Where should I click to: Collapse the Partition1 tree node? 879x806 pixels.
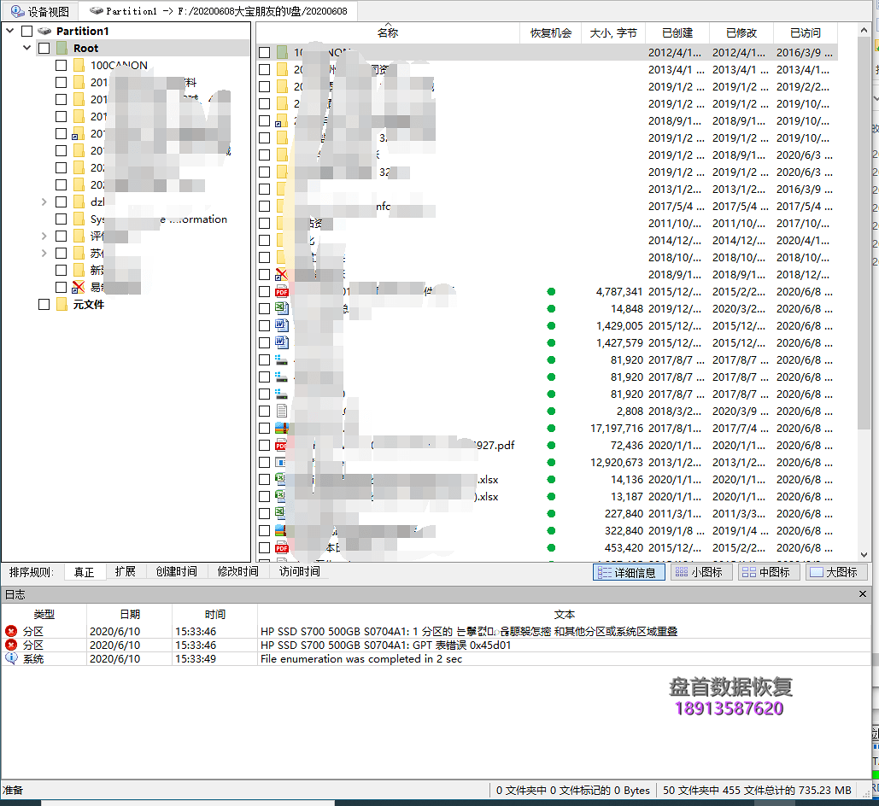[x=10, y=31]
